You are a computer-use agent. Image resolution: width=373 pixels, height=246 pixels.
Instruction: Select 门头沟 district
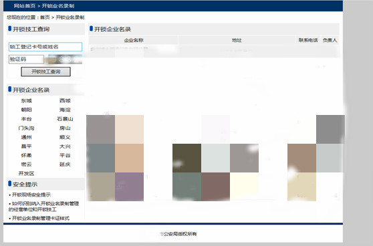27,128
